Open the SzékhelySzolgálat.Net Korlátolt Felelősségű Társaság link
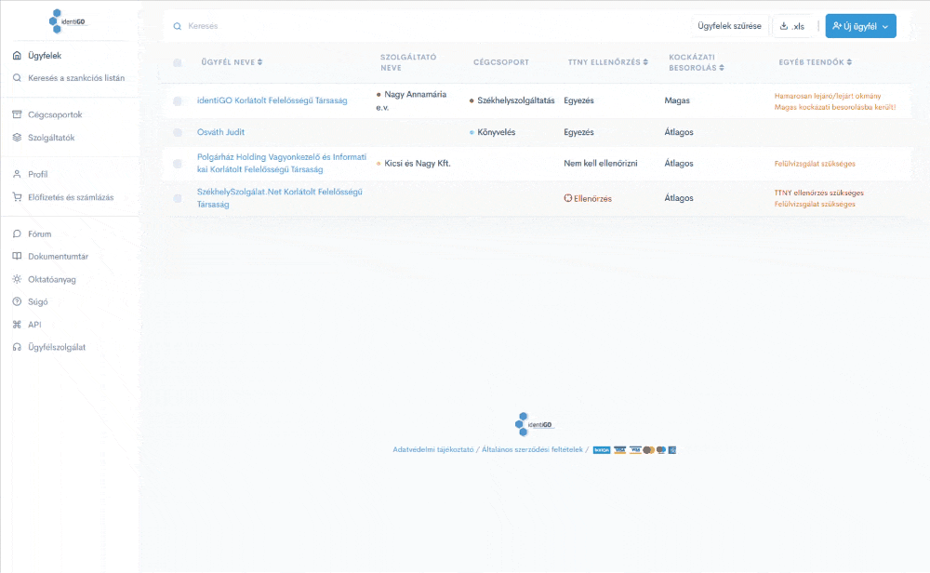The height and width of the screenshot is (573, 930). 279,198
